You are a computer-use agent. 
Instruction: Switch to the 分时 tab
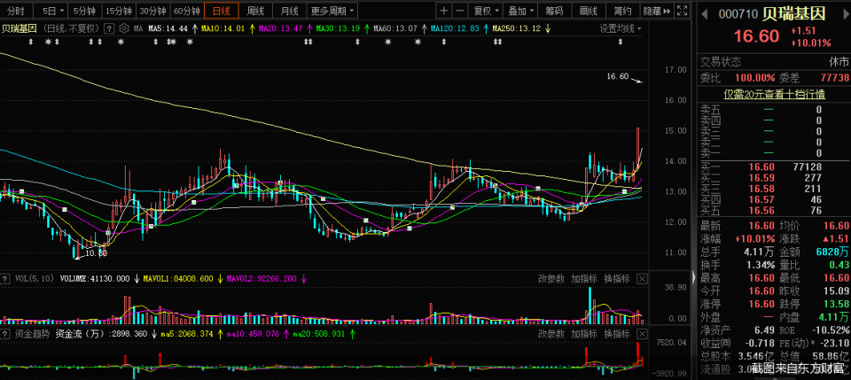tap(16, 11)
